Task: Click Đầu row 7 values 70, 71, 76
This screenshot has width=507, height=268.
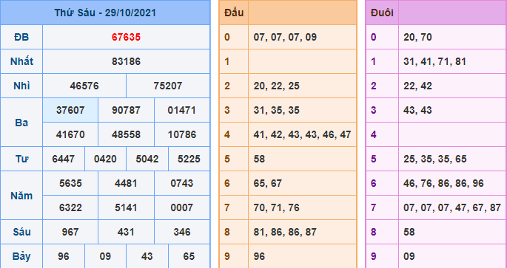Action: tap(277, 208)
